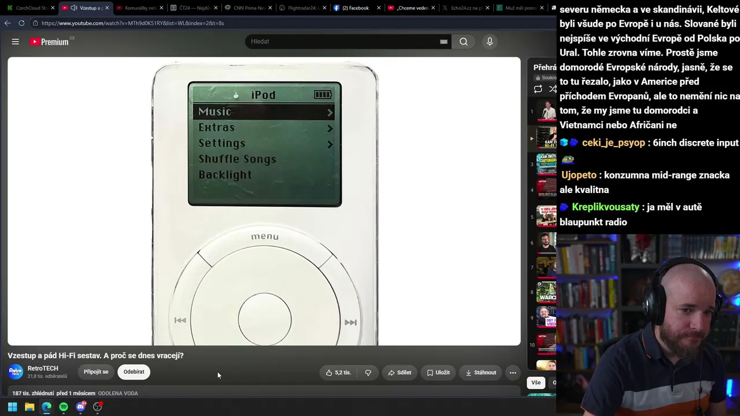Close the Vzestup a pád tab
Screen dimensions: 740x416
pyautogui.click(x=107, y=8)
